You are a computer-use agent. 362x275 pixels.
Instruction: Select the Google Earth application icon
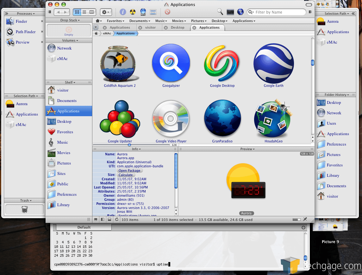[x=274, y=63]
